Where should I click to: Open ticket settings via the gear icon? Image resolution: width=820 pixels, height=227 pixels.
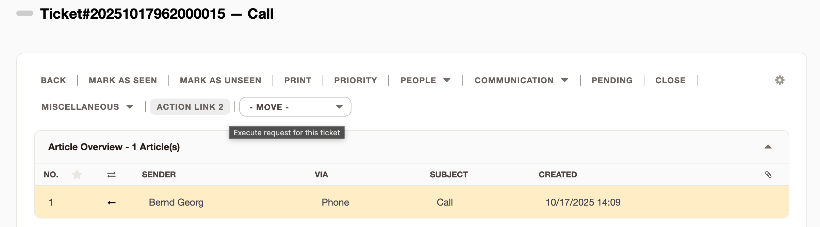(779, 80)
